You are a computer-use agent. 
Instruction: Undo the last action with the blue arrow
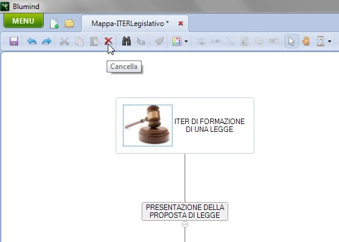(31, 41)
